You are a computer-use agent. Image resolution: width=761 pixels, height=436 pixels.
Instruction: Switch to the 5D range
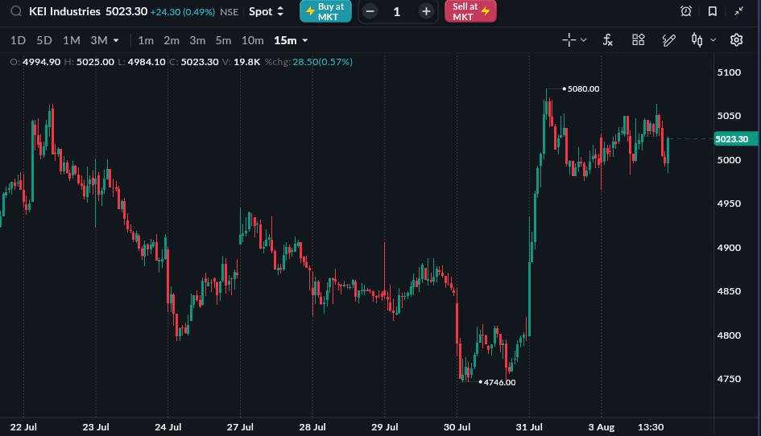[x=44, y=40]
